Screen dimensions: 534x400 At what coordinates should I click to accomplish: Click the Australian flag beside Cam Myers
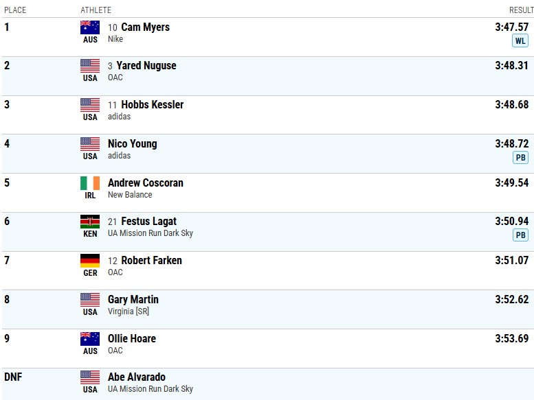[x=90, y=27]
